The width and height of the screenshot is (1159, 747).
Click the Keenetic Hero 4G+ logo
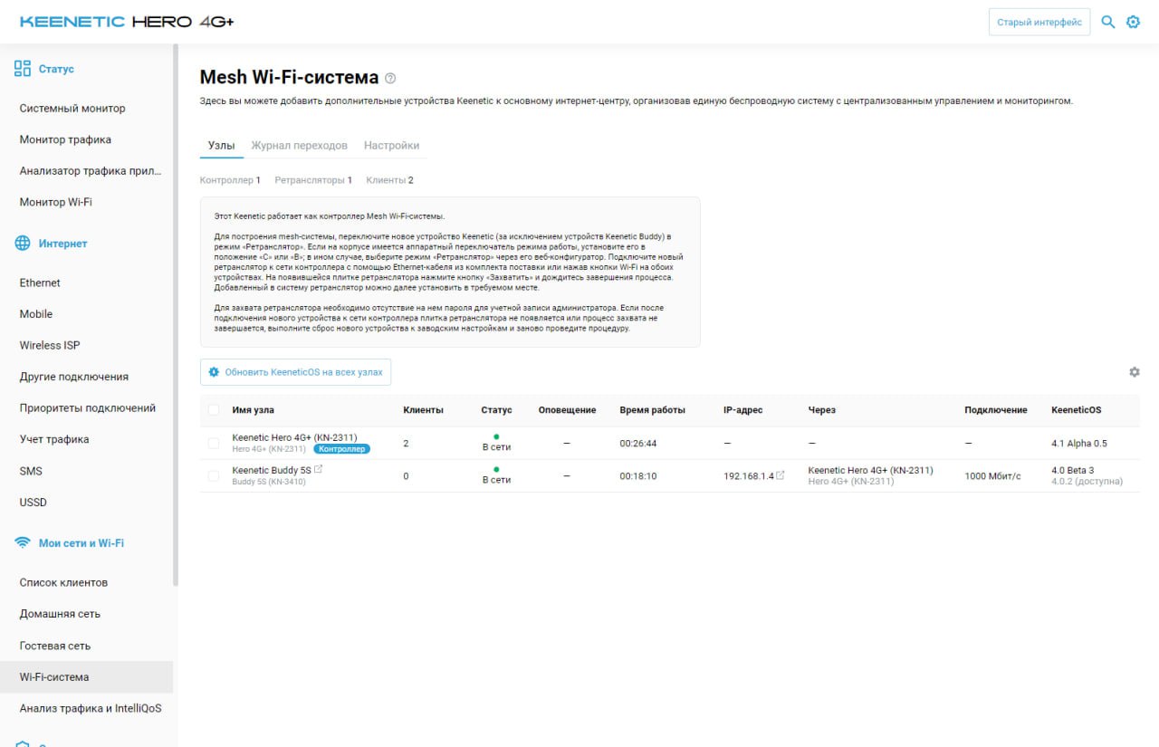coord(127,22)
